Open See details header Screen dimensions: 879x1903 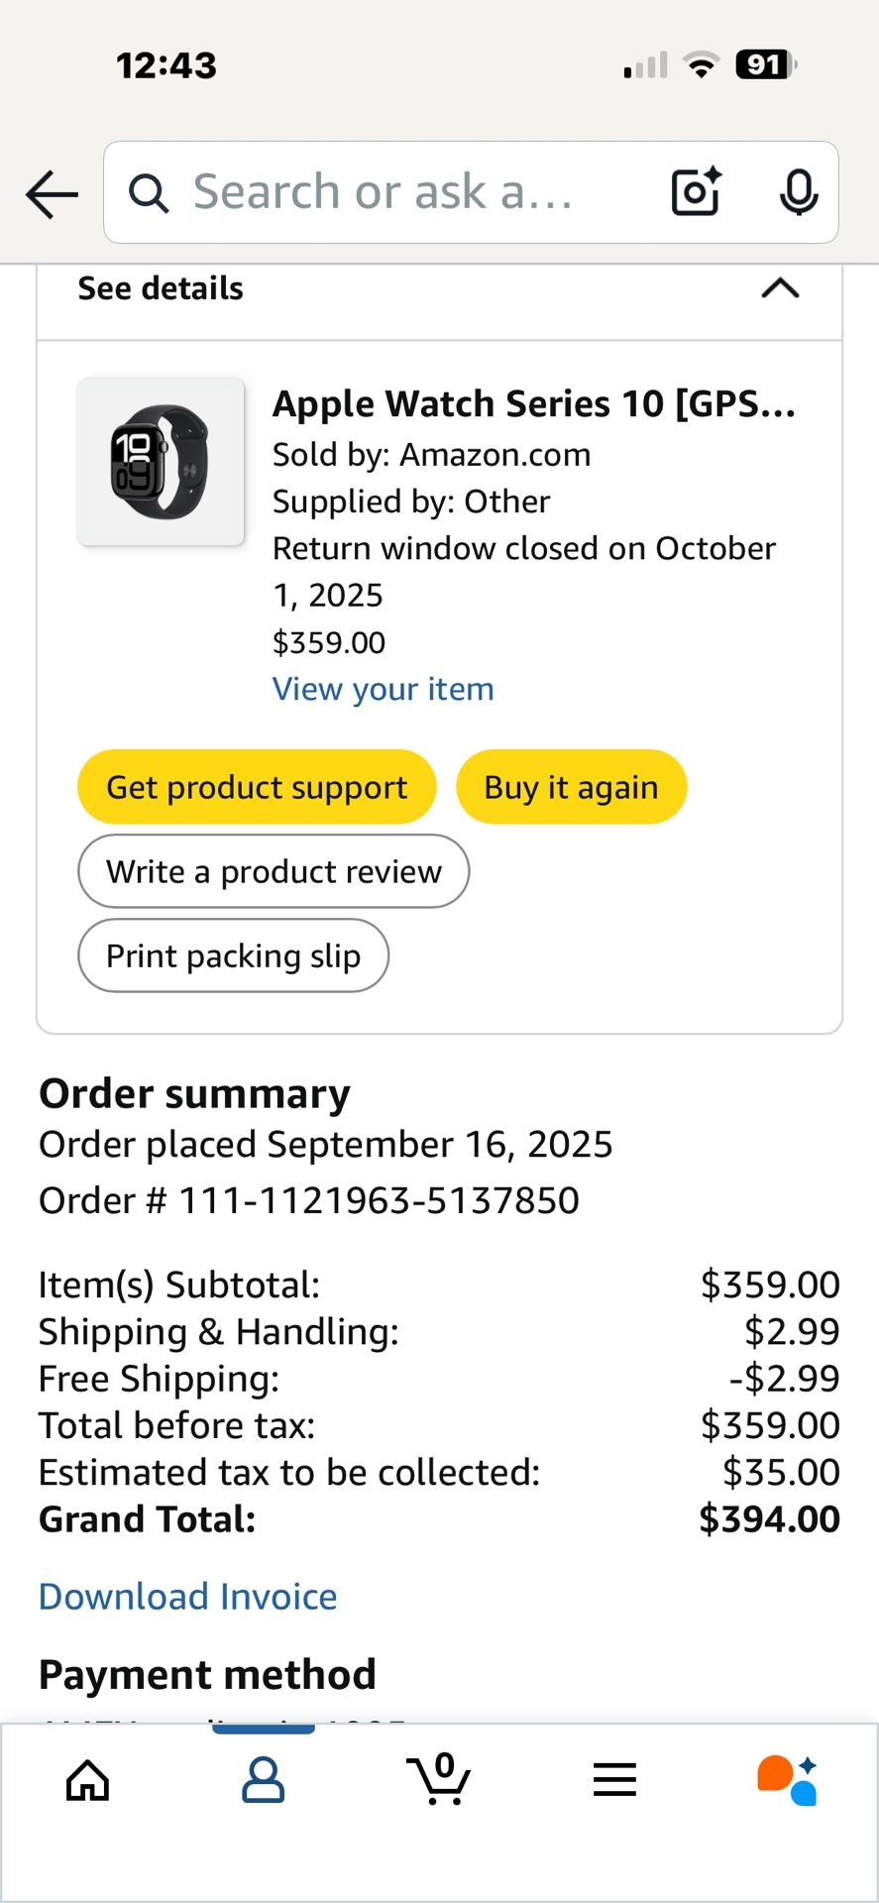coord(160,288)
